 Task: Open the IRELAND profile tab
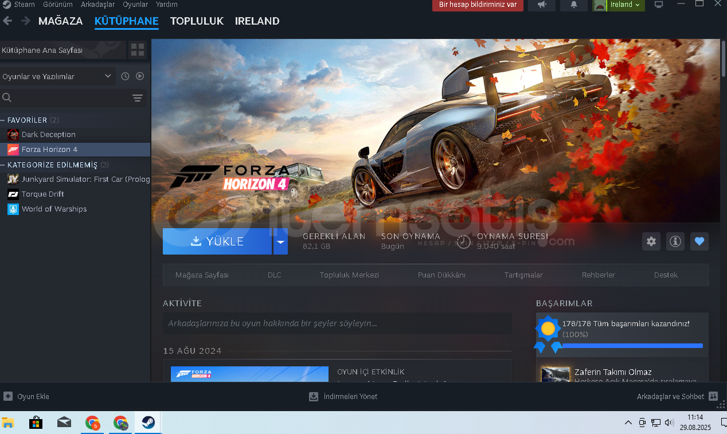tap(257, 21)
